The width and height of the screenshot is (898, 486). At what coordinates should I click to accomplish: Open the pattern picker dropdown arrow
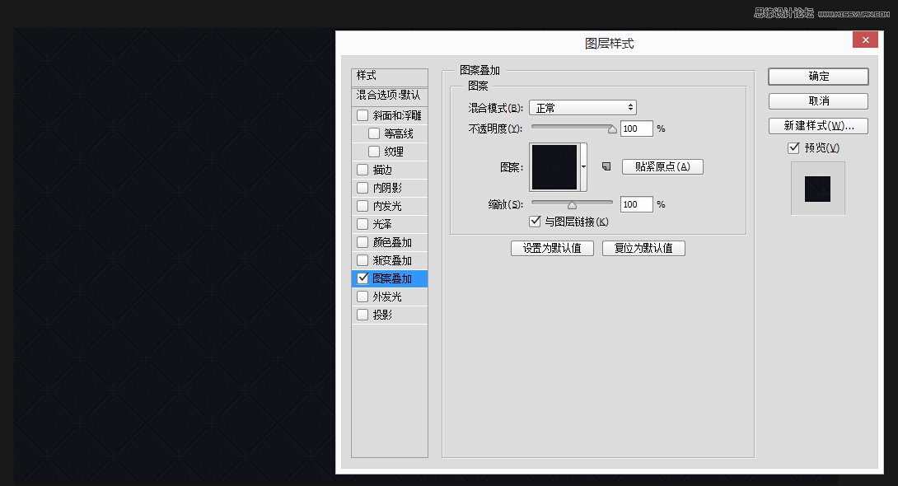point(585,166)
